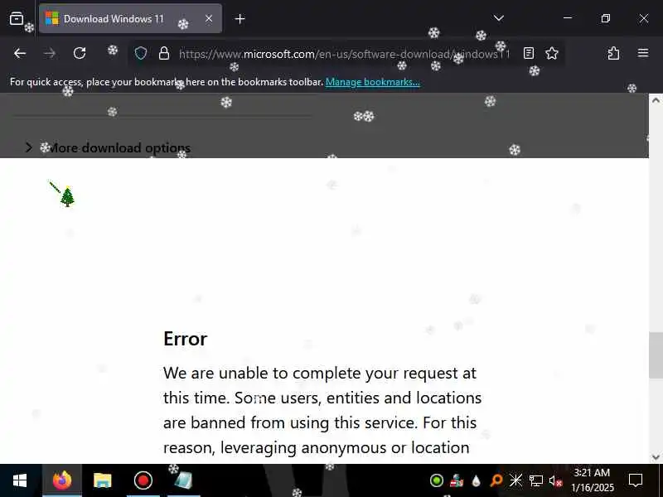Toggle the muted volume tray icon
The width and height of the screenshot is (663, 497).
[x=555, y=480]
